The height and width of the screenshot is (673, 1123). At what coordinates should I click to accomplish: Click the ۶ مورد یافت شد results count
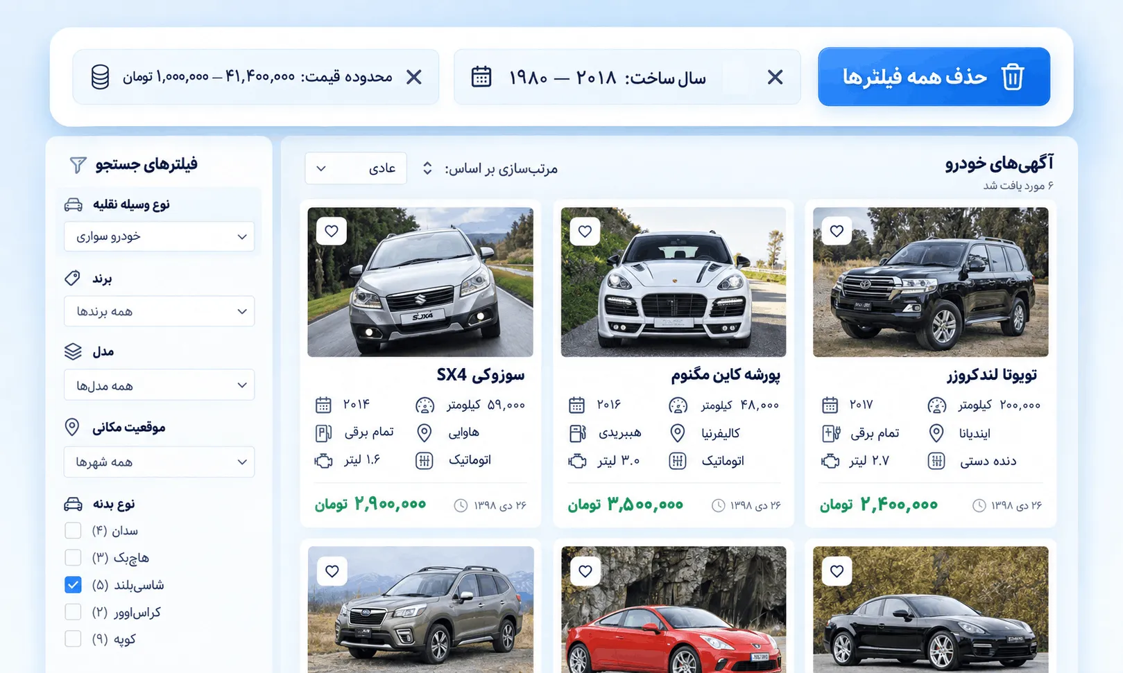click(x=1018, y=186)
